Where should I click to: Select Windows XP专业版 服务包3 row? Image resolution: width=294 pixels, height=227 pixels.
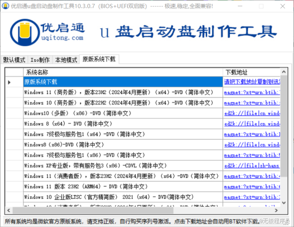point(123,166)
